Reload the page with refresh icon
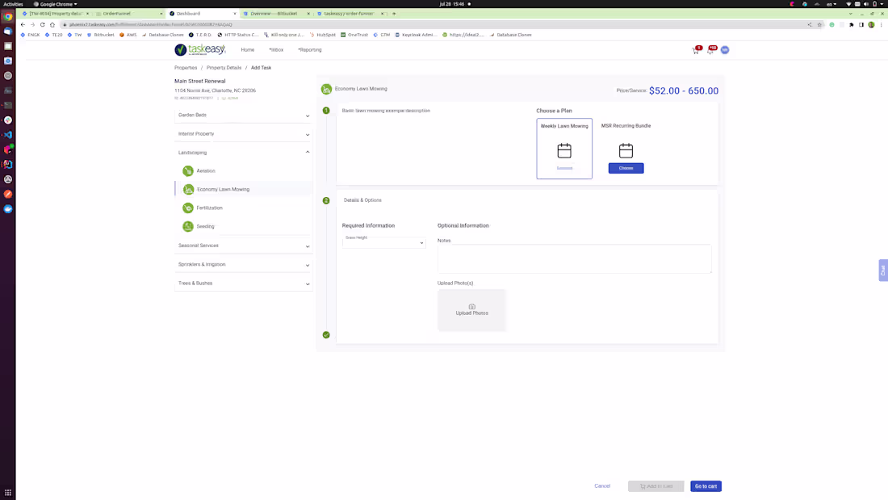 43,24
